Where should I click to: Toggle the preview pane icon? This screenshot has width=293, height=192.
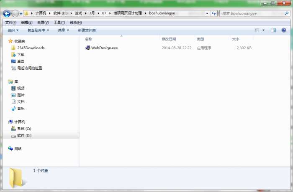[273, 30]
